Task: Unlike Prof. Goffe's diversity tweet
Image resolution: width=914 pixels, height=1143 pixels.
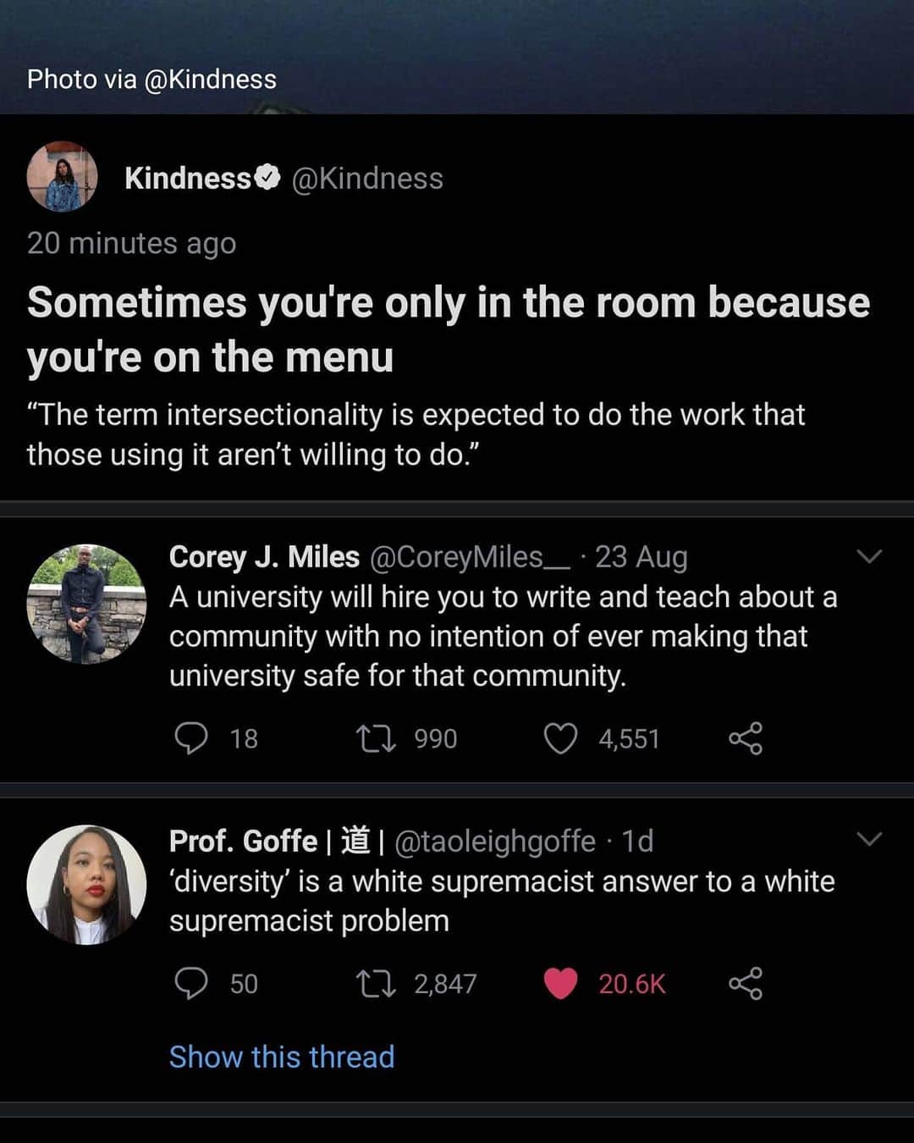Action: point(560,984)
